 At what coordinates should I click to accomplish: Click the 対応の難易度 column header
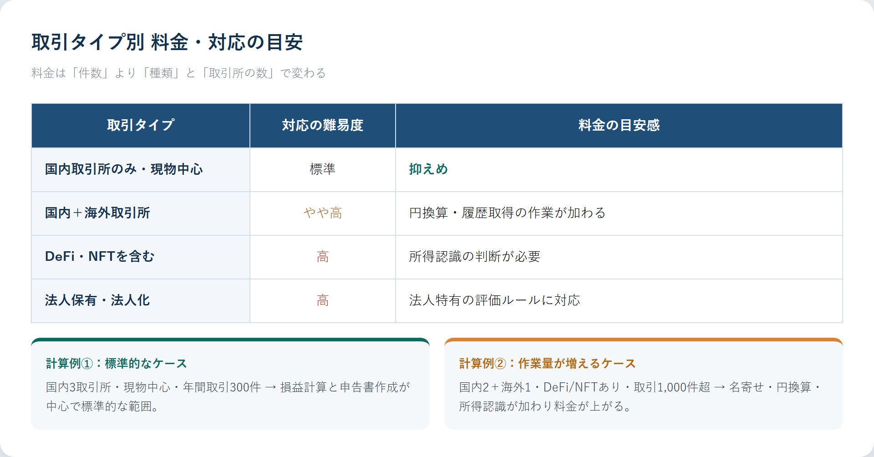323,125
